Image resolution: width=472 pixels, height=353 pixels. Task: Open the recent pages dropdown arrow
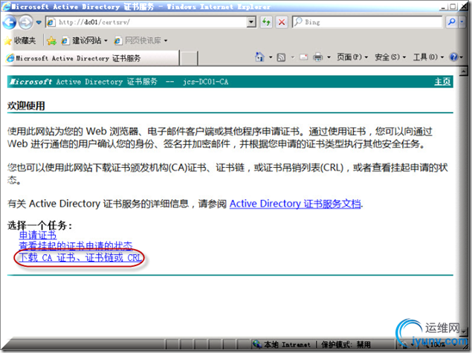pyautogui.click(x=39, y=22)
